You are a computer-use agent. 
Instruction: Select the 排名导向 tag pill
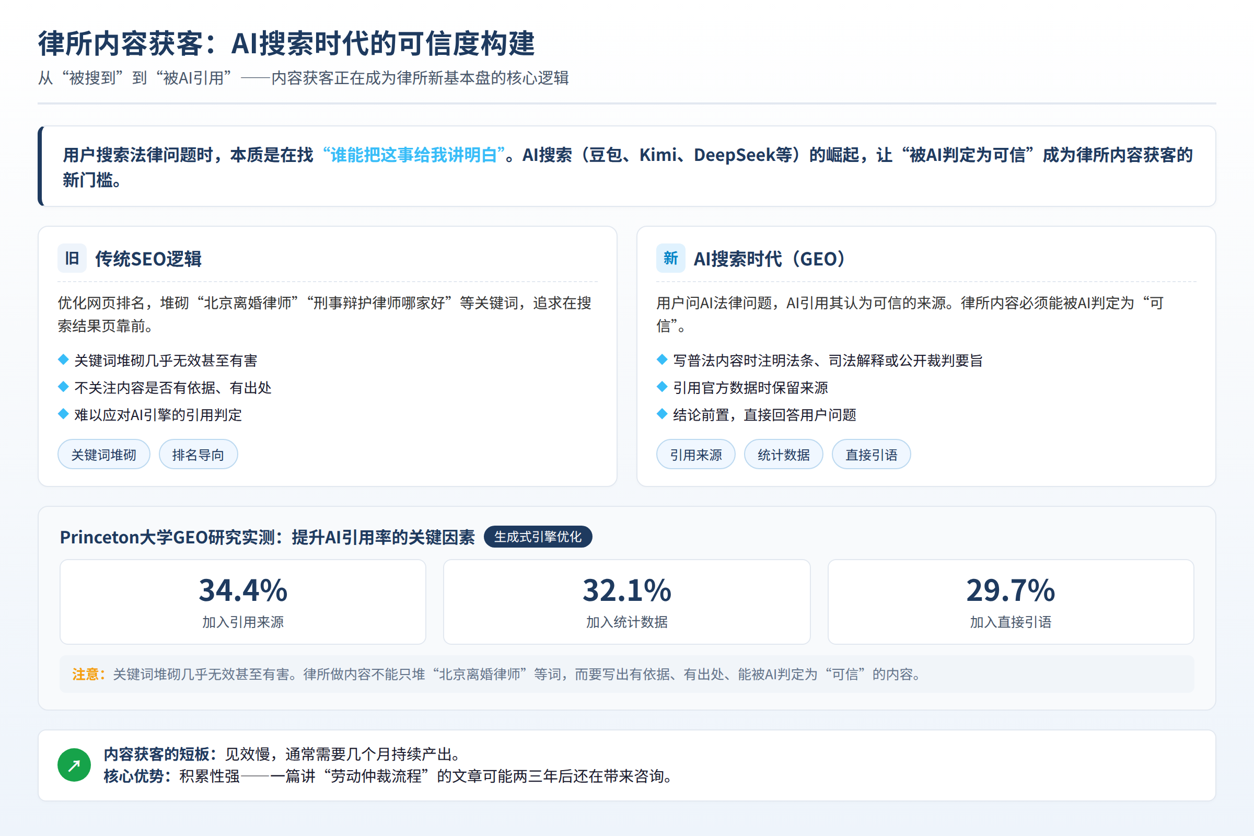[199, 454]
